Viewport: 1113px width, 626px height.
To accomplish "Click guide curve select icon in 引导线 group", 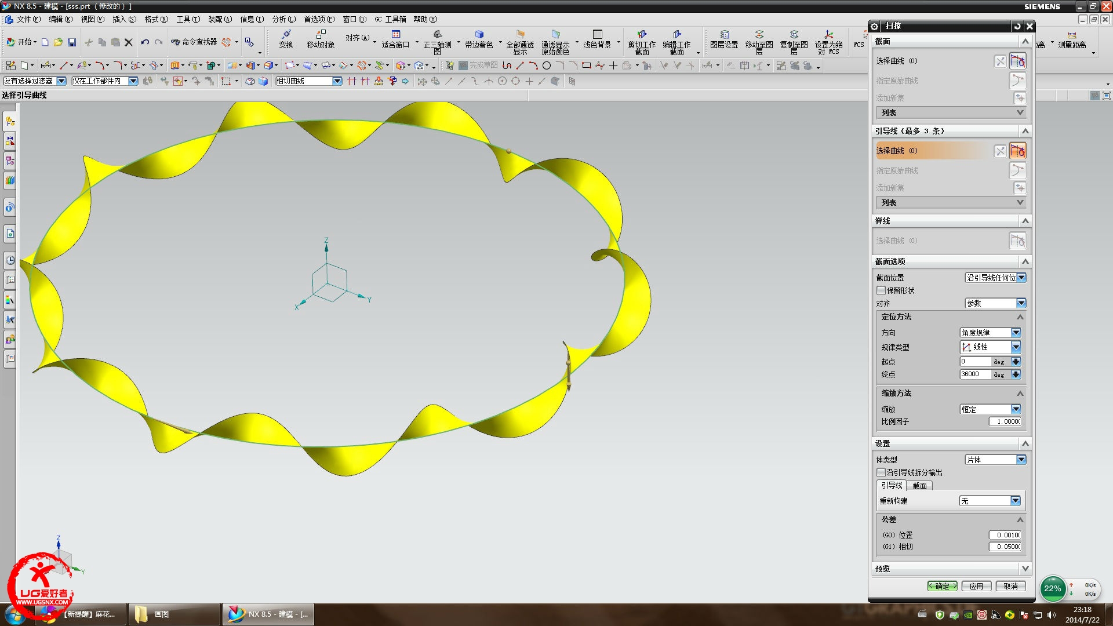I will click(x=1017, y=151).
